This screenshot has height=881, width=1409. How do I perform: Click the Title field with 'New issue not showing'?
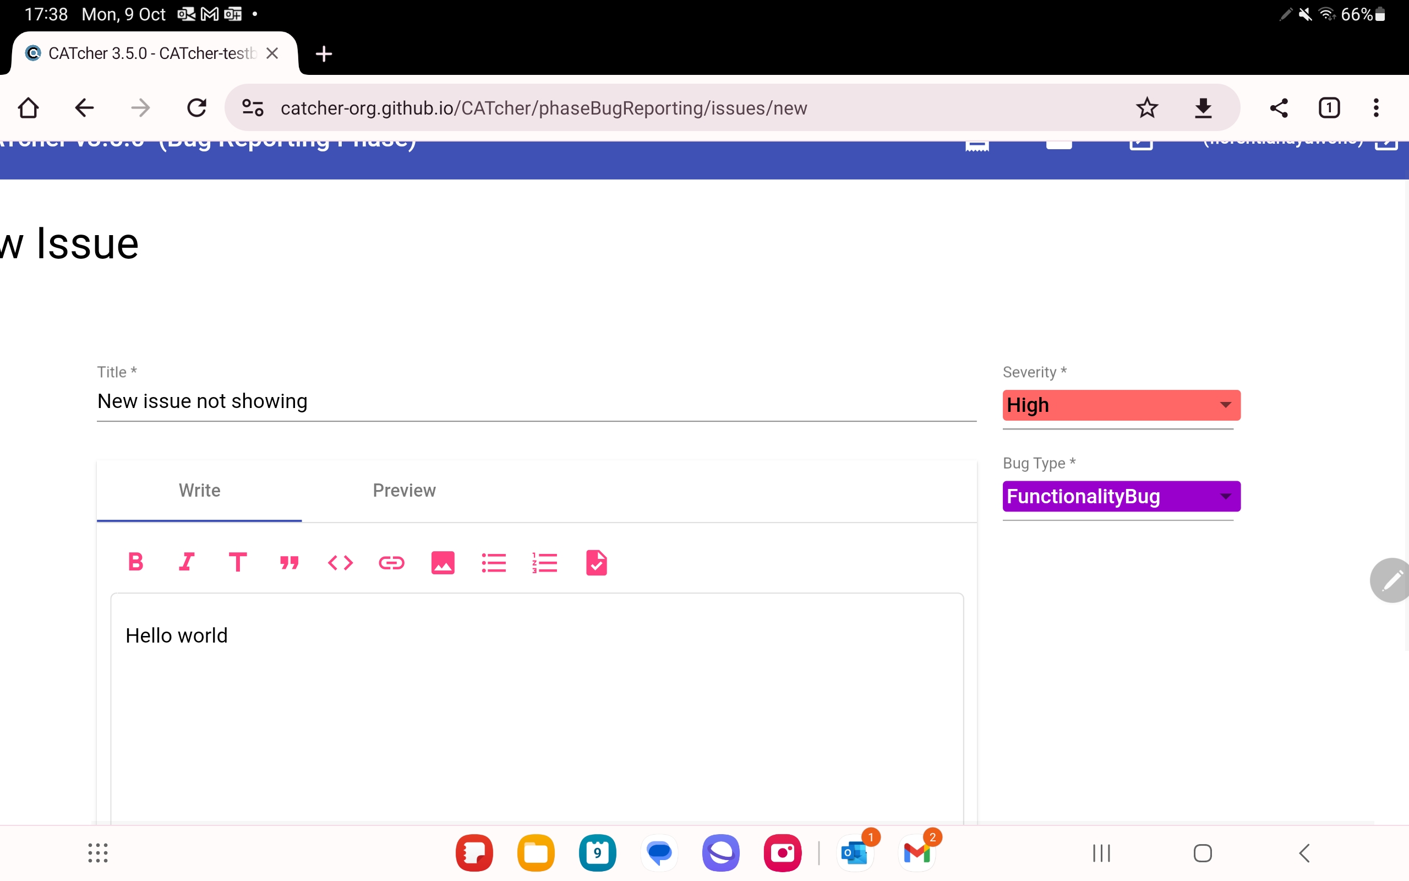[x=536, y=401]
